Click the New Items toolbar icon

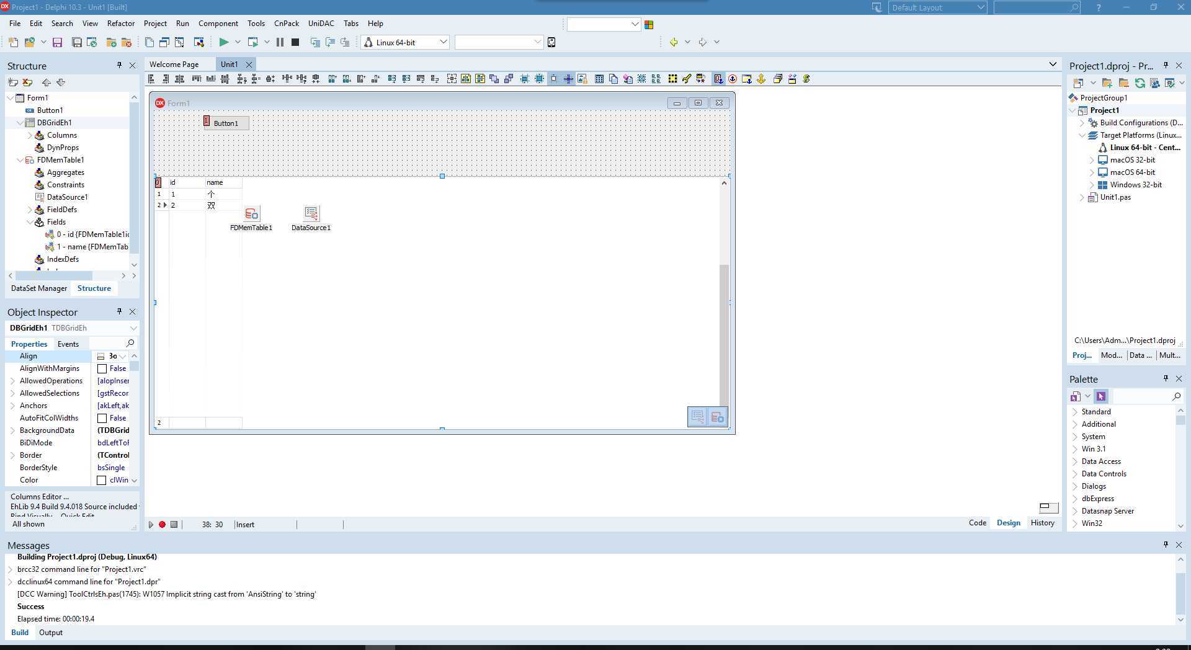(13, 42)
